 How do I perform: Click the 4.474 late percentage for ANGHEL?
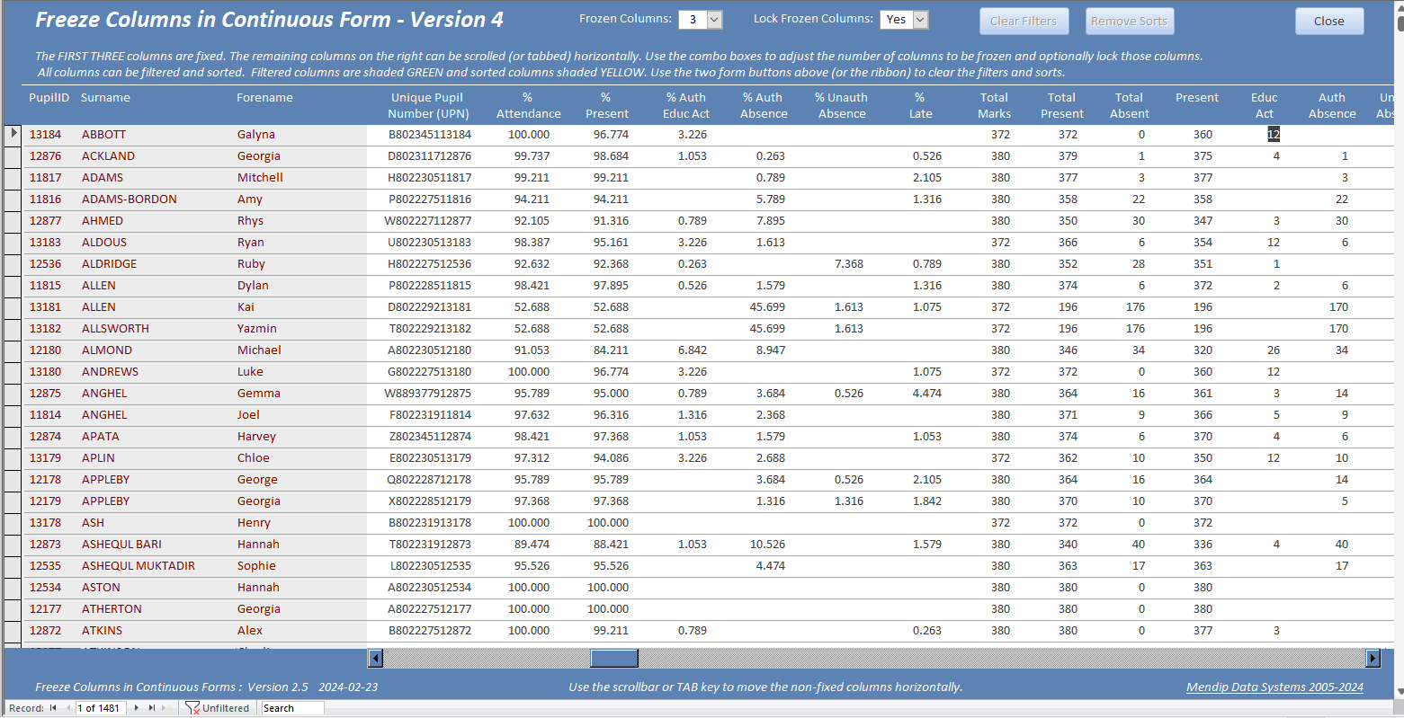926,393
